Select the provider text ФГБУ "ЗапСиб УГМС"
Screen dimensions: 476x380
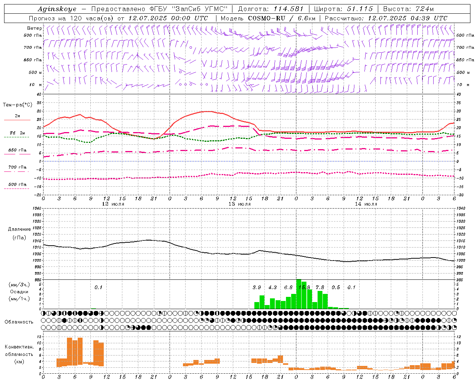coord(189,9)
